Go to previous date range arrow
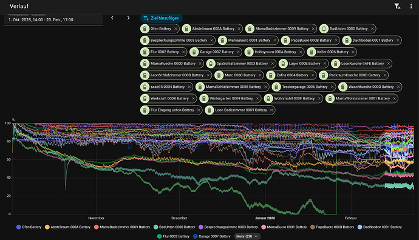Screen dimensions: 419x240 click(x=112, y=18)
